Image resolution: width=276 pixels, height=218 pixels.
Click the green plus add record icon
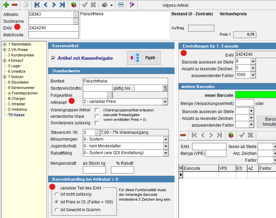tap(6, 5)
